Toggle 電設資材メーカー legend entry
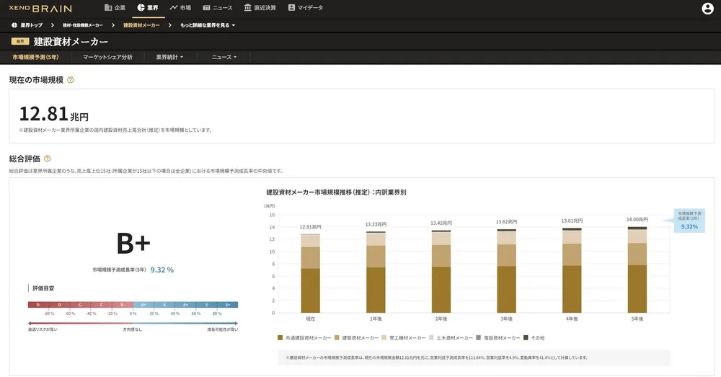The image size is (721, 377). (x=498, y=338)
